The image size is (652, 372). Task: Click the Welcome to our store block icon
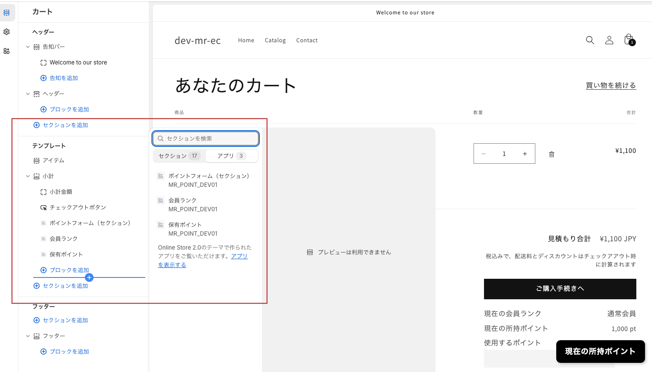pos(44,63)
